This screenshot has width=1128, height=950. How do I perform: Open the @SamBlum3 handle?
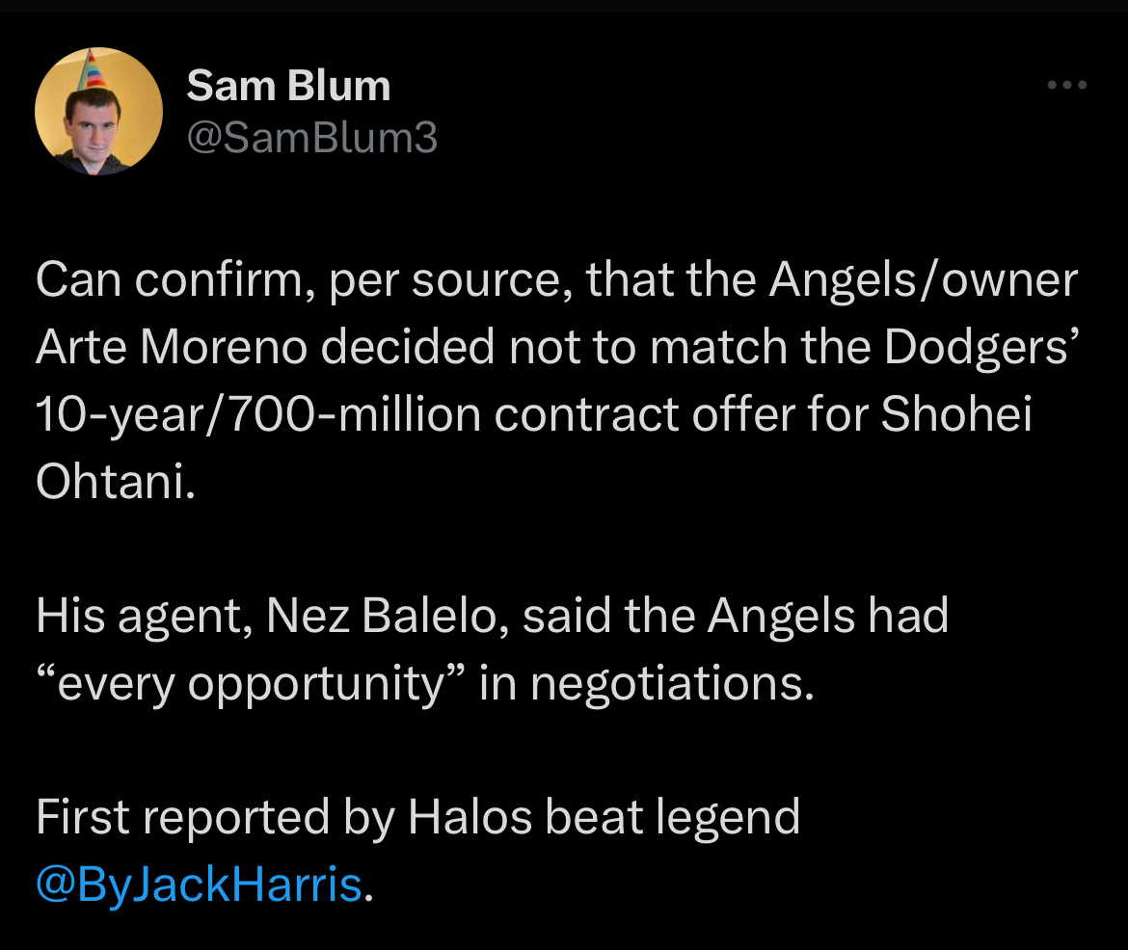[311, 137]
